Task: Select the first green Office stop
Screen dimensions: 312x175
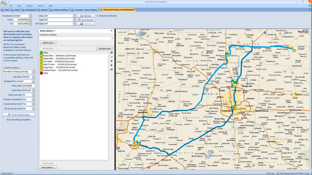Action: click(74, 53)
